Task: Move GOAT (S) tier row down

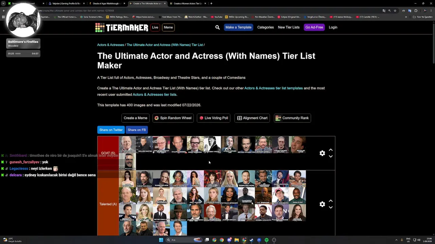Action: pos(331,156)
